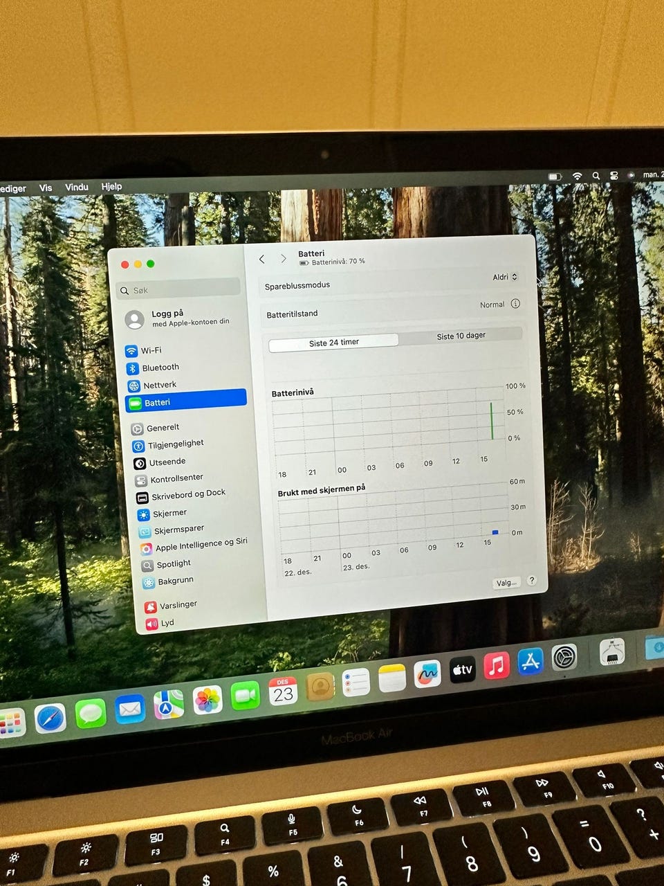This screenshot has height=886, width=664.
Task: Open Skjermer settings
Action: (163, 514)
